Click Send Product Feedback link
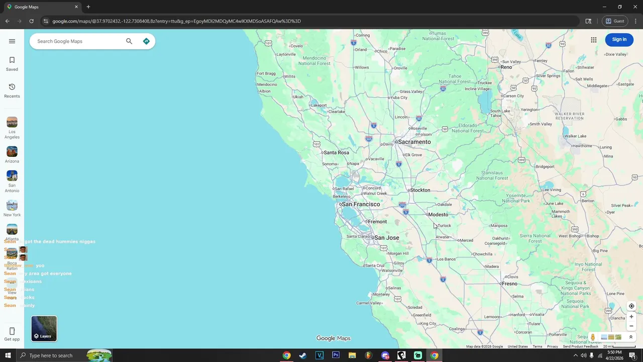 tap(581, 346)
